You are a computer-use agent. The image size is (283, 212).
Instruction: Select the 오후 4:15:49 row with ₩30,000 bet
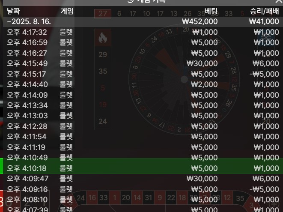click(x=143, y=63)
